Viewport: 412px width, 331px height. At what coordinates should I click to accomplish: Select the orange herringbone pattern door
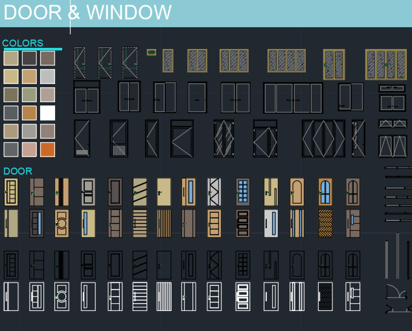pos(325,224)
